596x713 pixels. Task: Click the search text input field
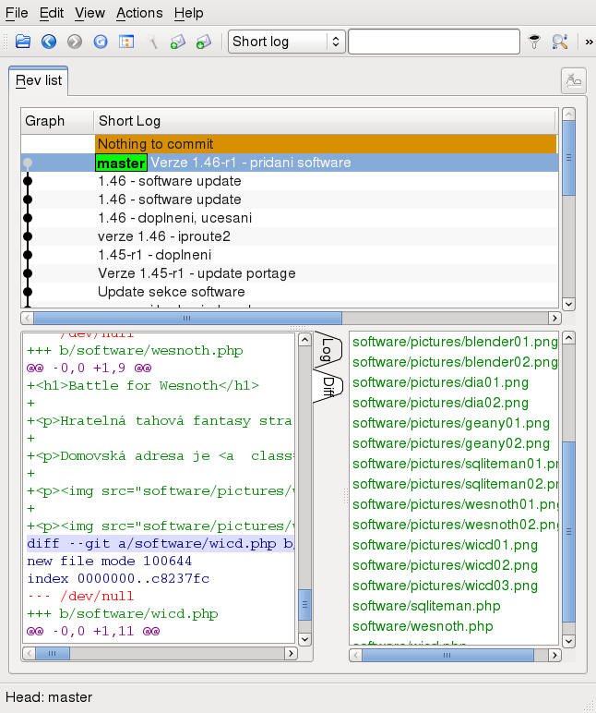[434, 42]
